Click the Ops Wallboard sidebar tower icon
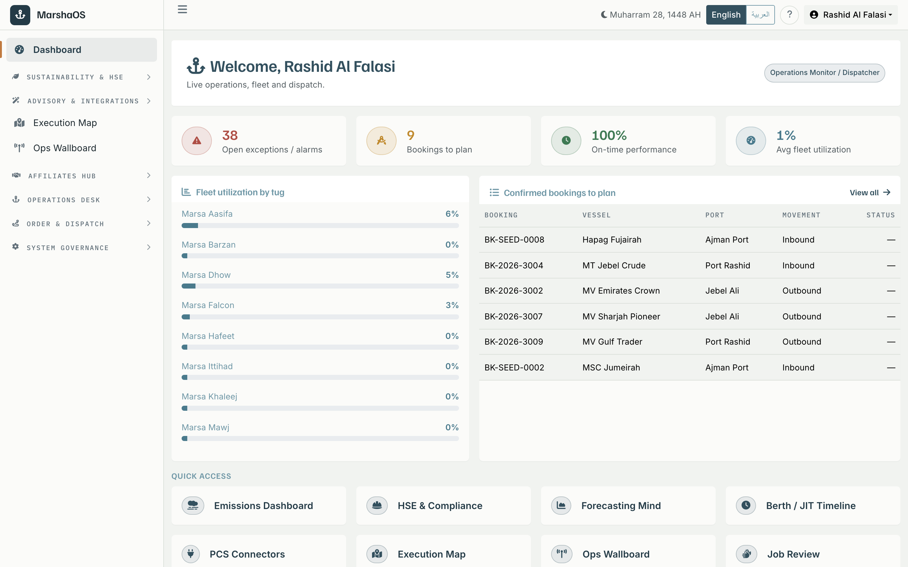This screenshot has width=908, height=567. point(20,148)
